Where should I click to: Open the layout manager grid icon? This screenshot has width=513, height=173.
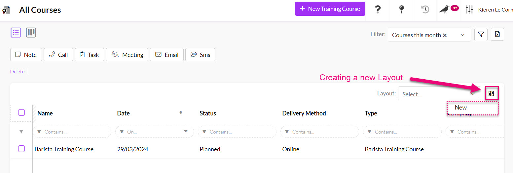pyautogui.click(x=492, y=94)
